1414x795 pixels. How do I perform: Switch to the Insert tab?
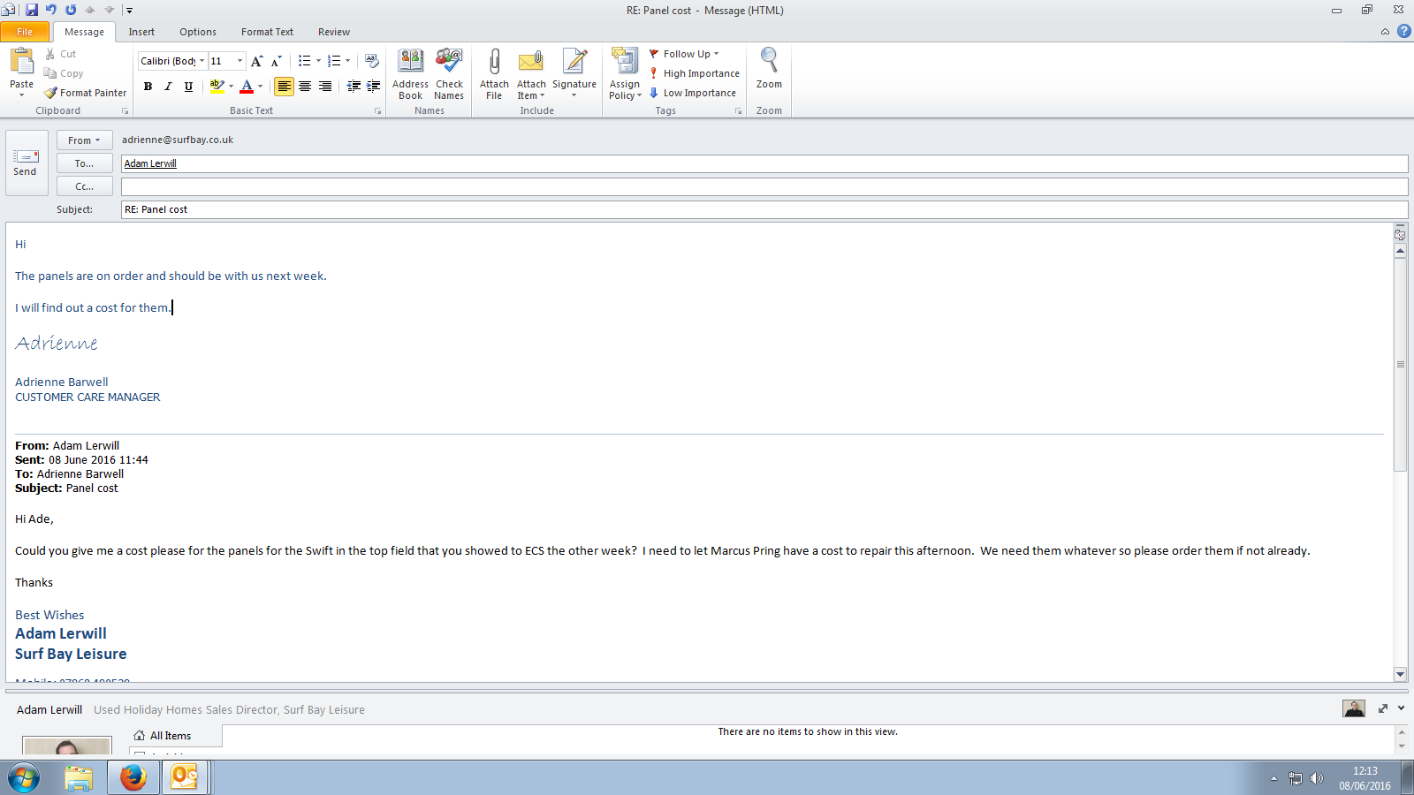click(141, 32)
